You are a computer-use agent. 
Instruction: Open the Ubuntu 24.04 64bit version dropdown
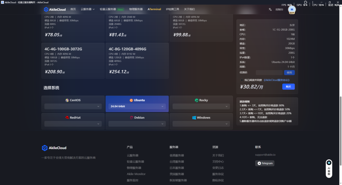(137, 106)
